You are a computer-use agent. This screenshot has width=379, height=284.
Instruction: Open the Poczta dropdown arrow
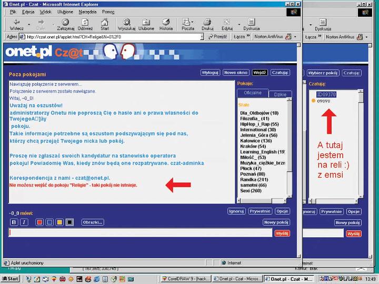click(193, 22)
